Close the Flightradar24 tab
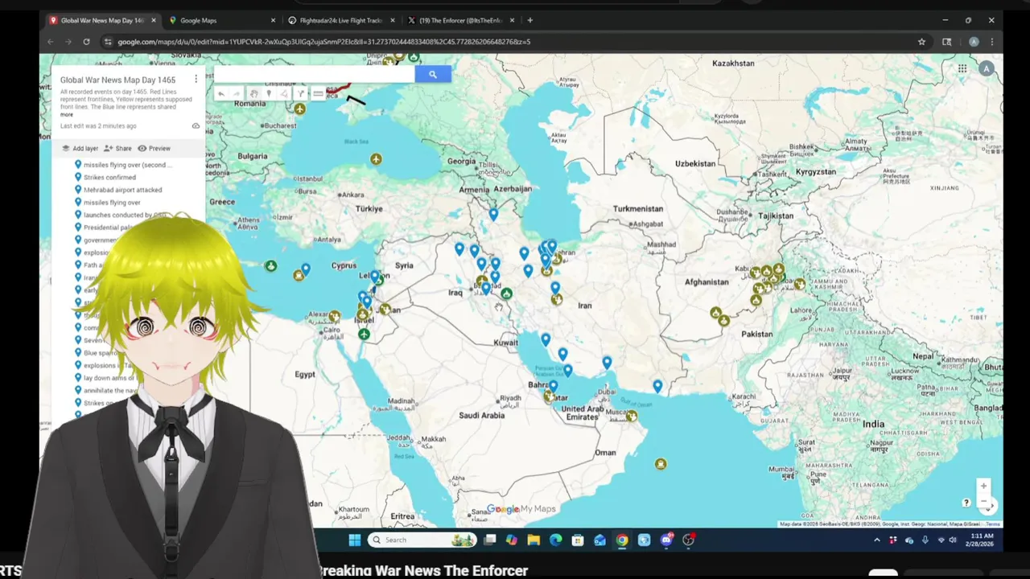 (x=392, y=20)
